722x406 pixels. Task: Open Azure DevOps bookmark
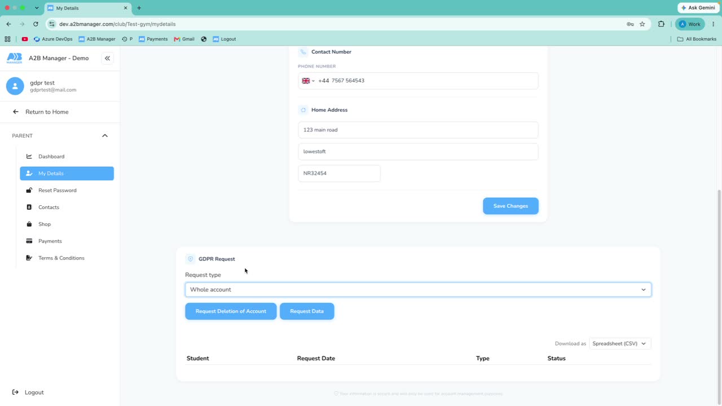click(x=53, y=39)
